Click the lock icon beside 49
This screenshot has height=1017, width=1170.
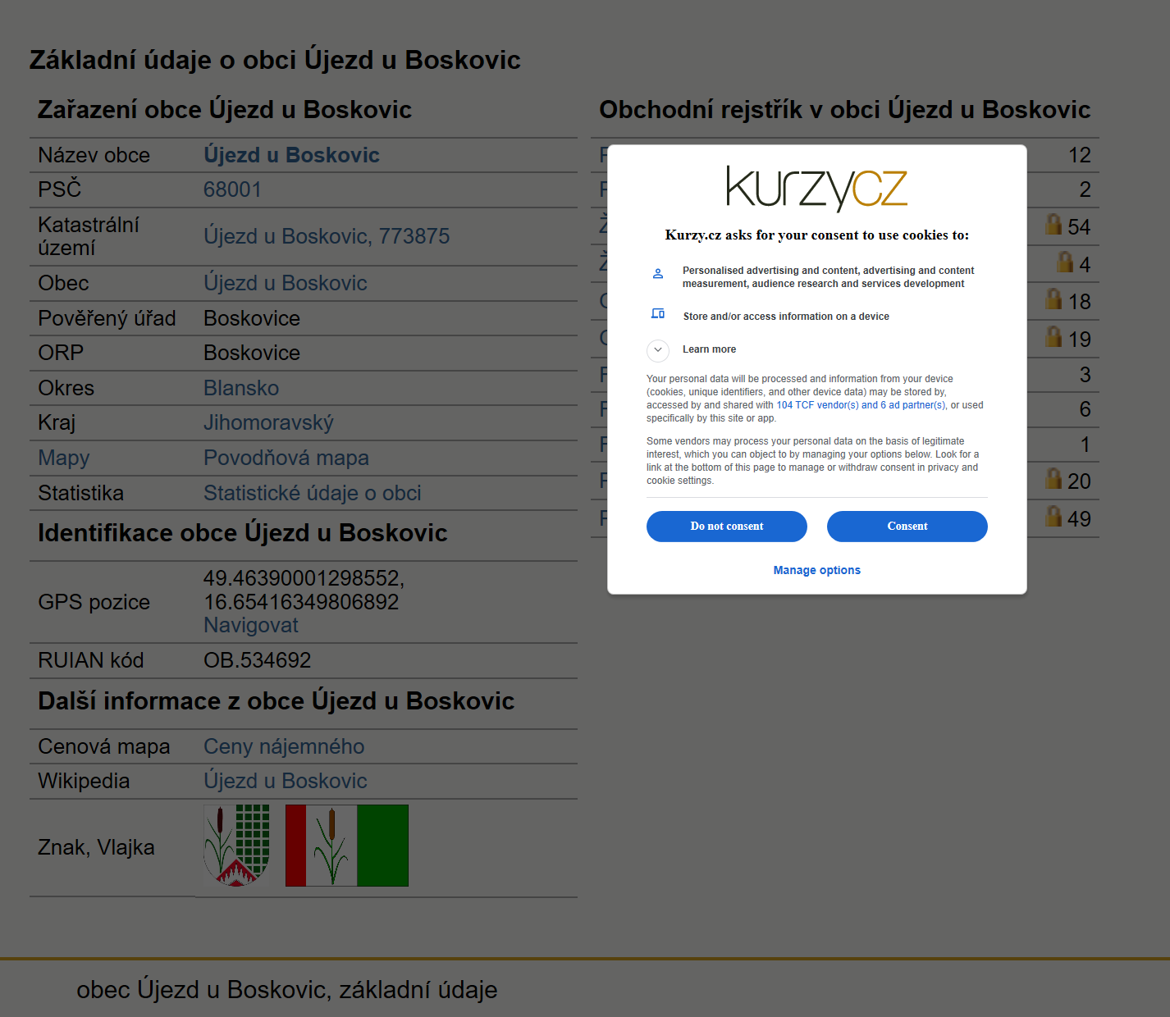[1053, 516]
